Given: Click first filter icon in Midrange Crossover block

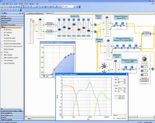Looking at the screenshot, I should [x=117, y=46].
